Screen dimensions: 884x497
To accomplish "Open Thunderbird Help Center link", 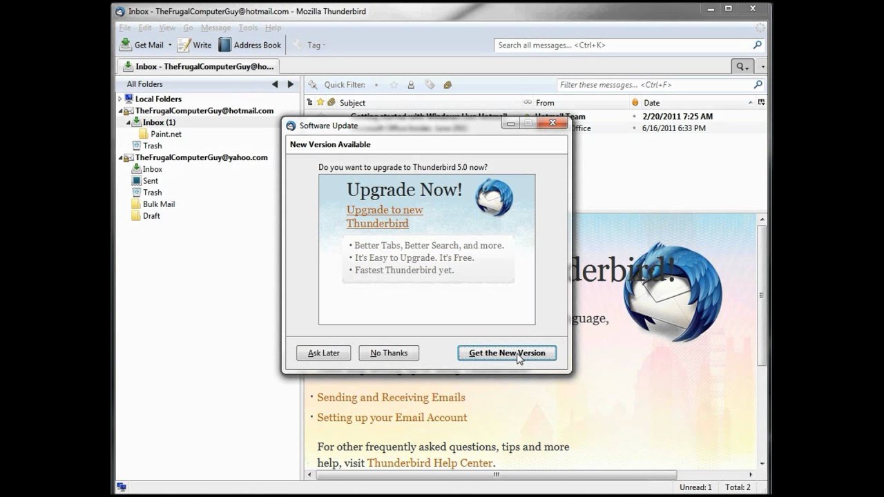I will 430,463.
